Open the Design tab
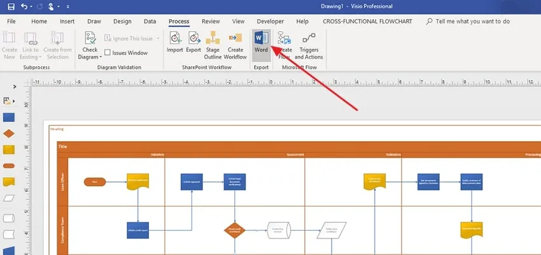The width and height of the screenshot is (541, 255). pos(122,22)
